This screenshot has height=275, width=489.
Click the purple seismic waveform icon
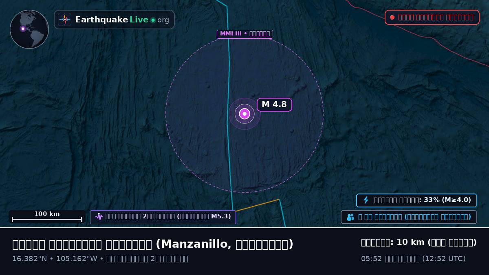point(99,217)
